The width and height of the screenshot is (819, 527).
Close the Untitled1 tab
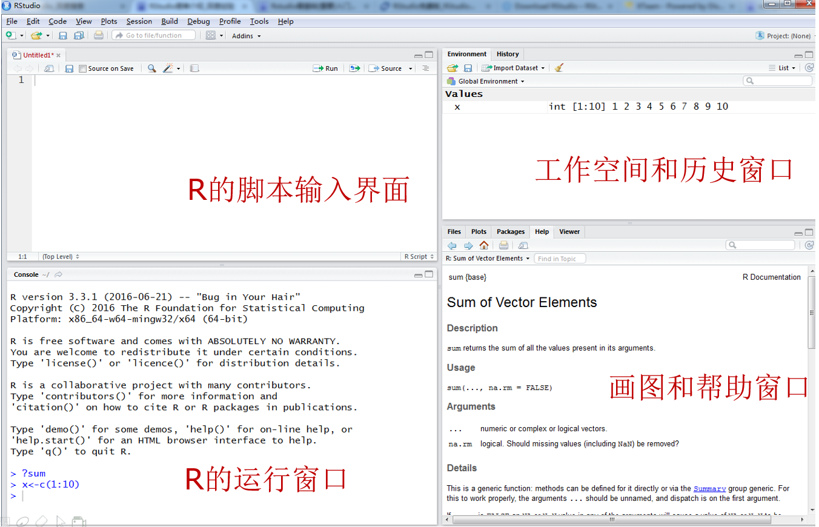[x=59, y=55]
